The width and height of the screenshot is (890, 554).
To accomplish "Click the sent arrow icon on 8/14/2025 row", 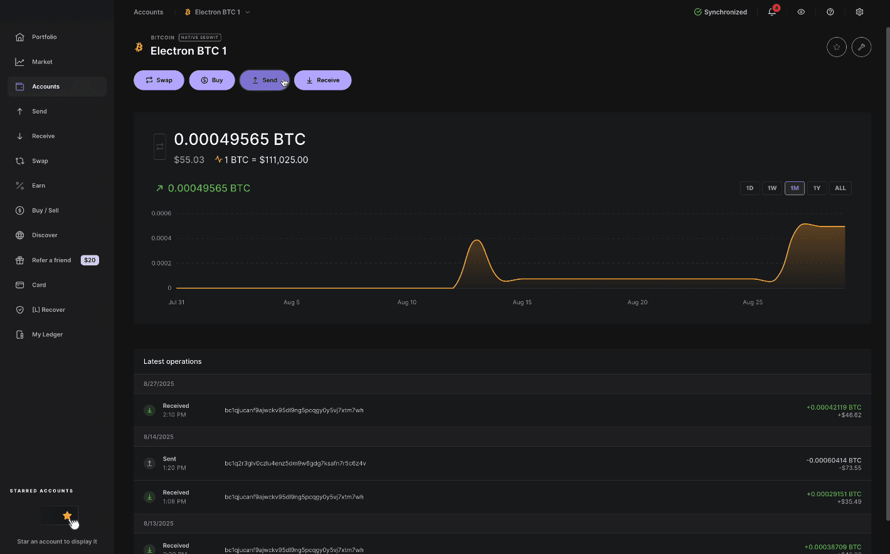I will click(149, 464).
